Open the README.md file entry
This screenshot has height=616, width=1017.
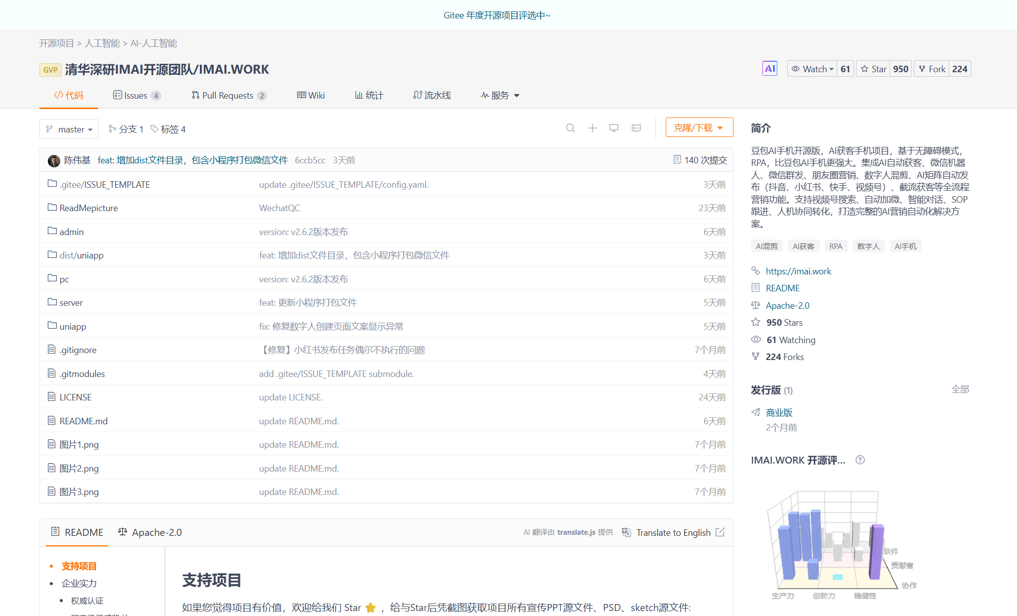click(x=83, y=421)
